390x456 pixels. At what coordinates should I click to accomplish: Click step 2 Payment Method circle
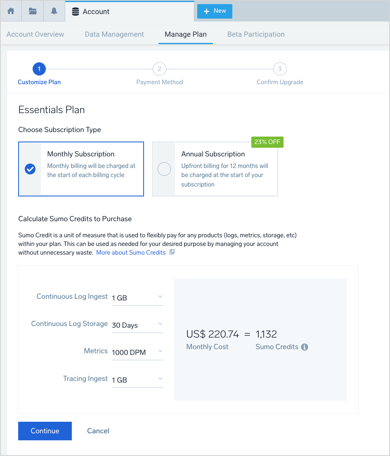click(x=159, y=69)
